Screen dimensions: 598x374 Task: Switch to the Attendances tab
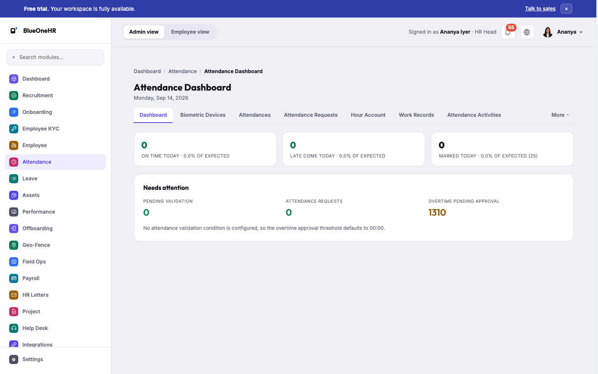coord(255,115)
